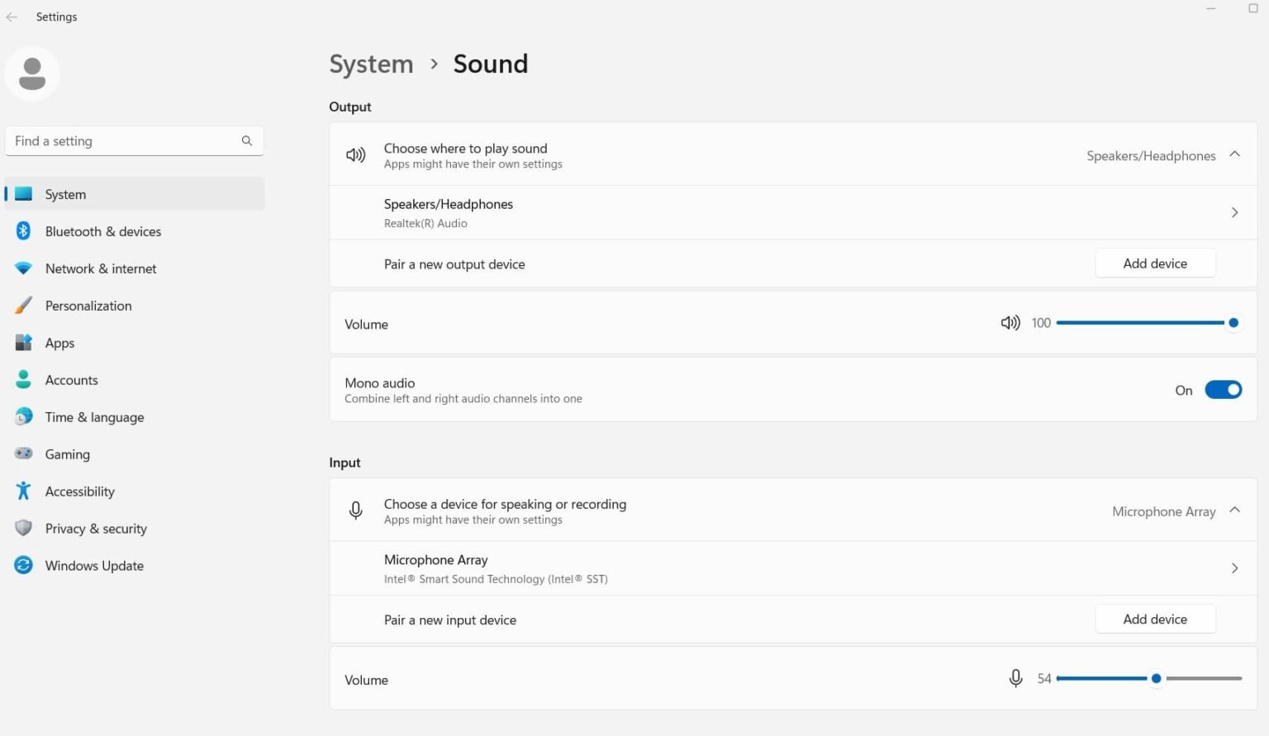Open Speakers/Headphones device properties
This screenshot has height=736, width=1269.
click(1234, 211)
